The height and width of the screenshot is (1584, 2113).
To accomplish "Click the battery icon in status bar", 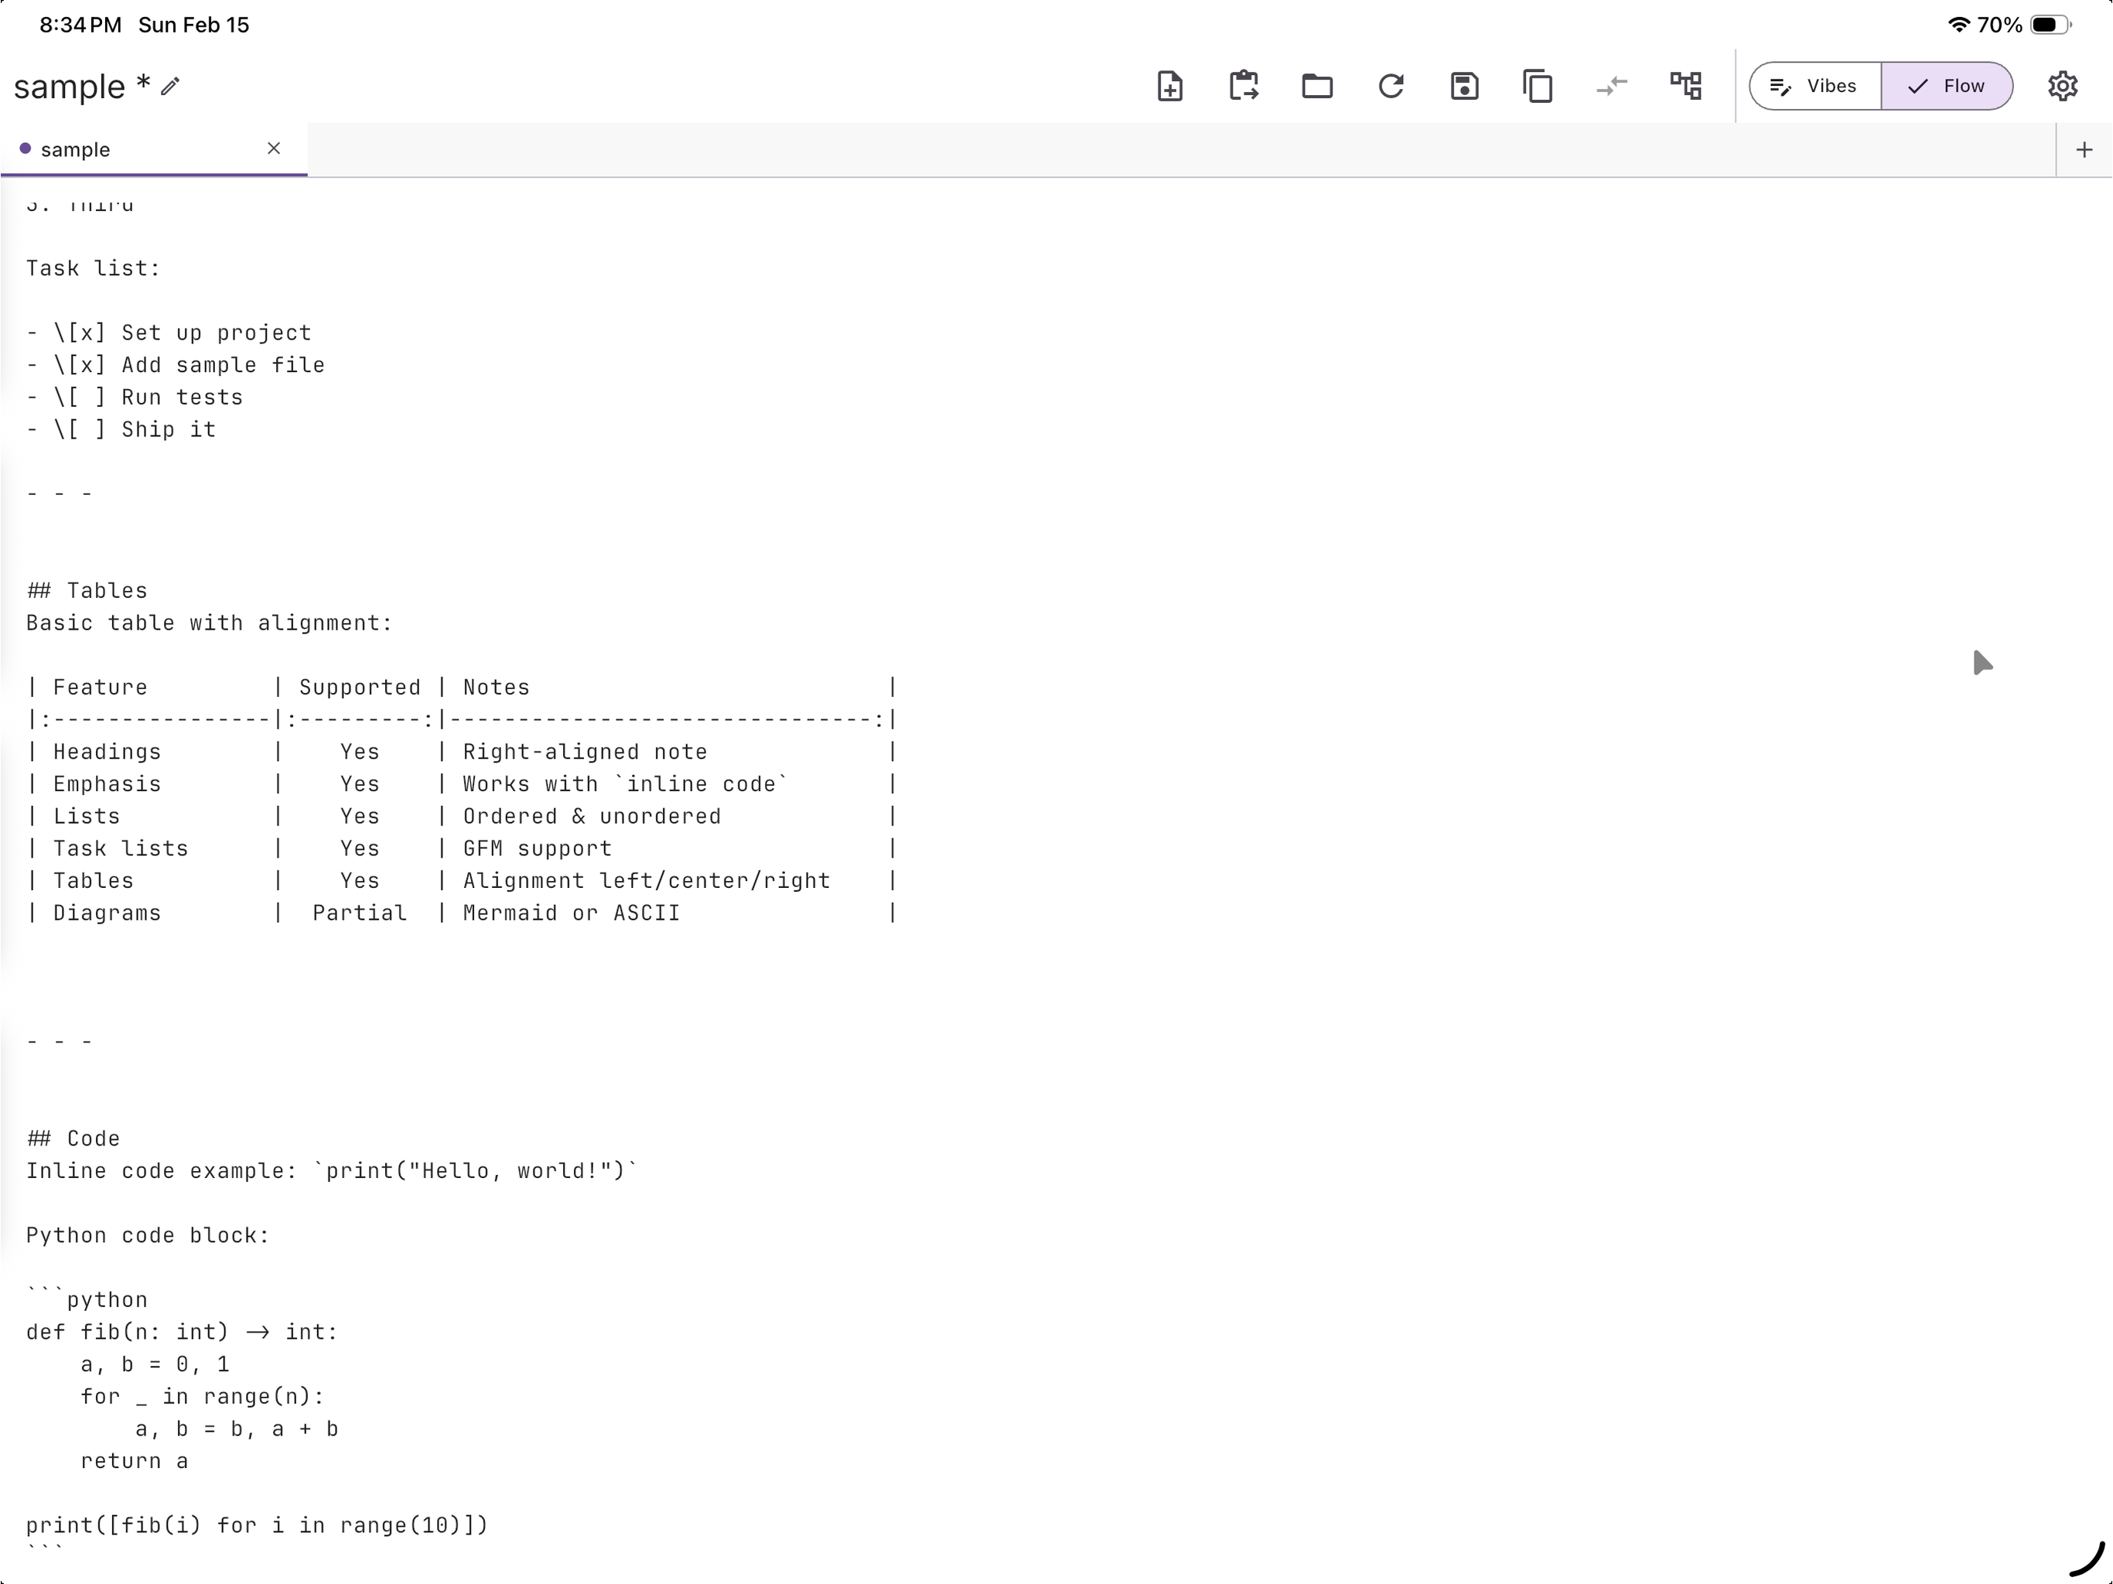I will (2051, 25).
